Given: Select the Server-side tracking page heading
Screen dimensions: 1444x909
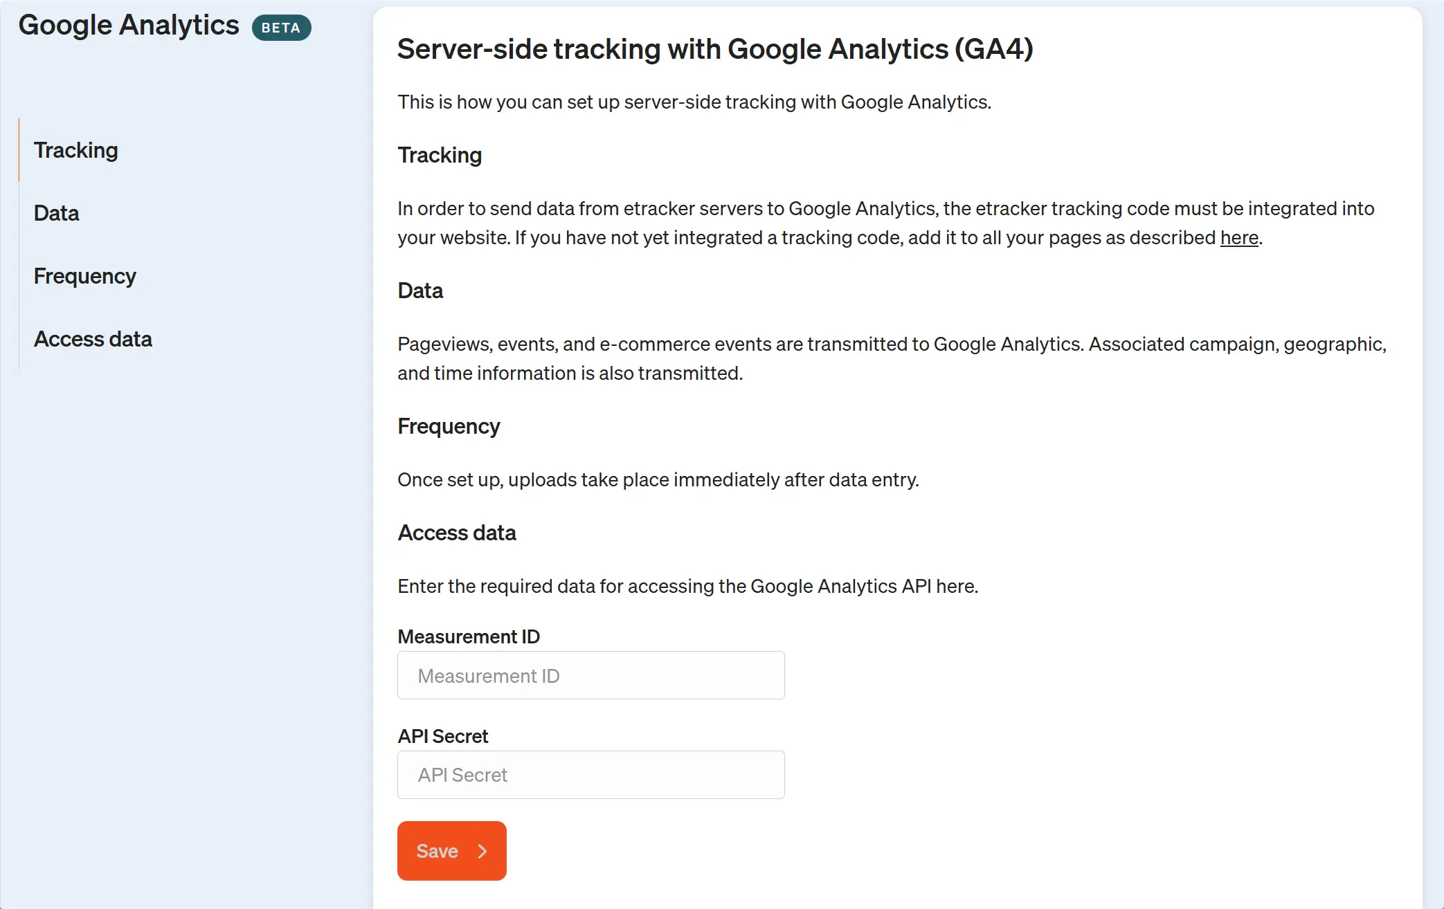Looking at the screenshot, I should tap(715, 49).
